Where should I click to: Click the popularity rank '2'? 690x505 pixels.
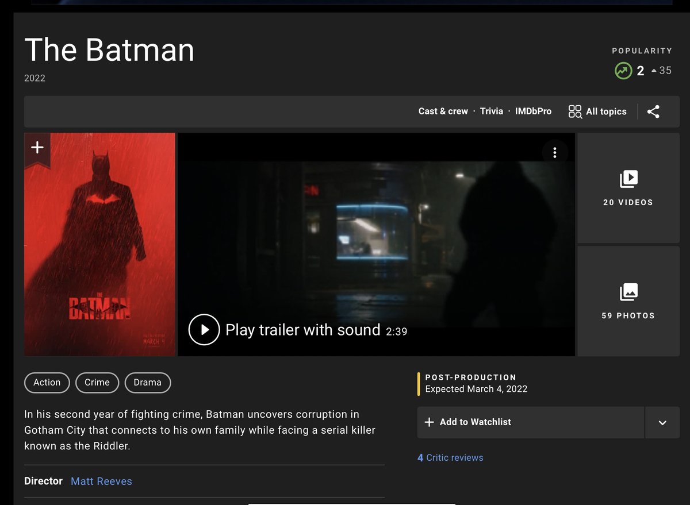(641, 71)
